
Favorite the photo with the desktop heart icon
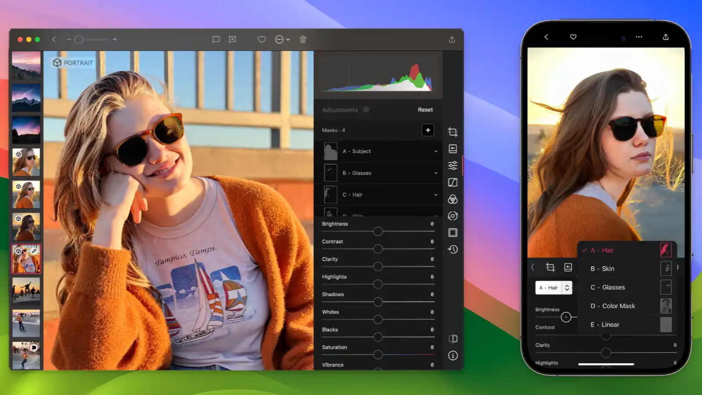pos(261,39)
